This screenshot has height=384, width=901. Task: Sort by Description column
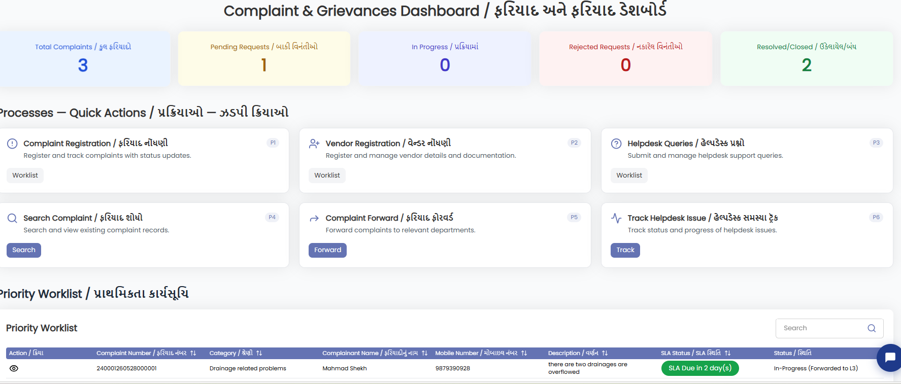pos(605,353)
